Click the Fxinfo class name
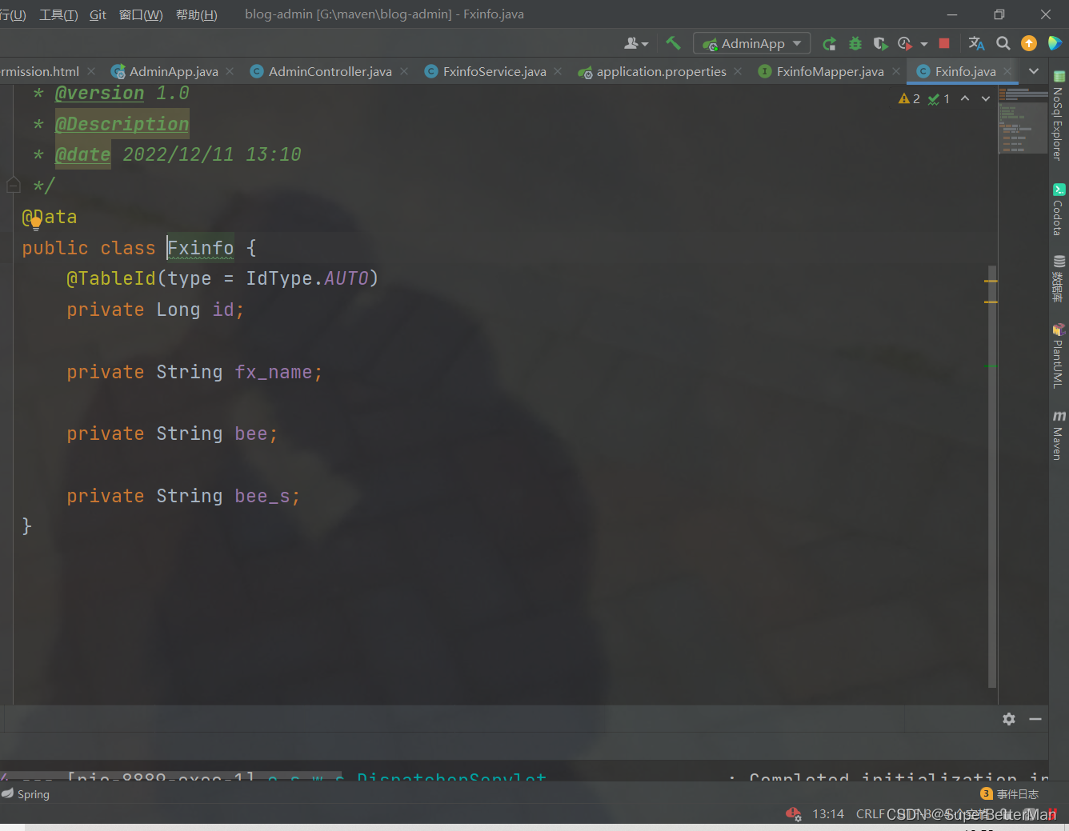1069x831 pixels. tap(201, 248)
